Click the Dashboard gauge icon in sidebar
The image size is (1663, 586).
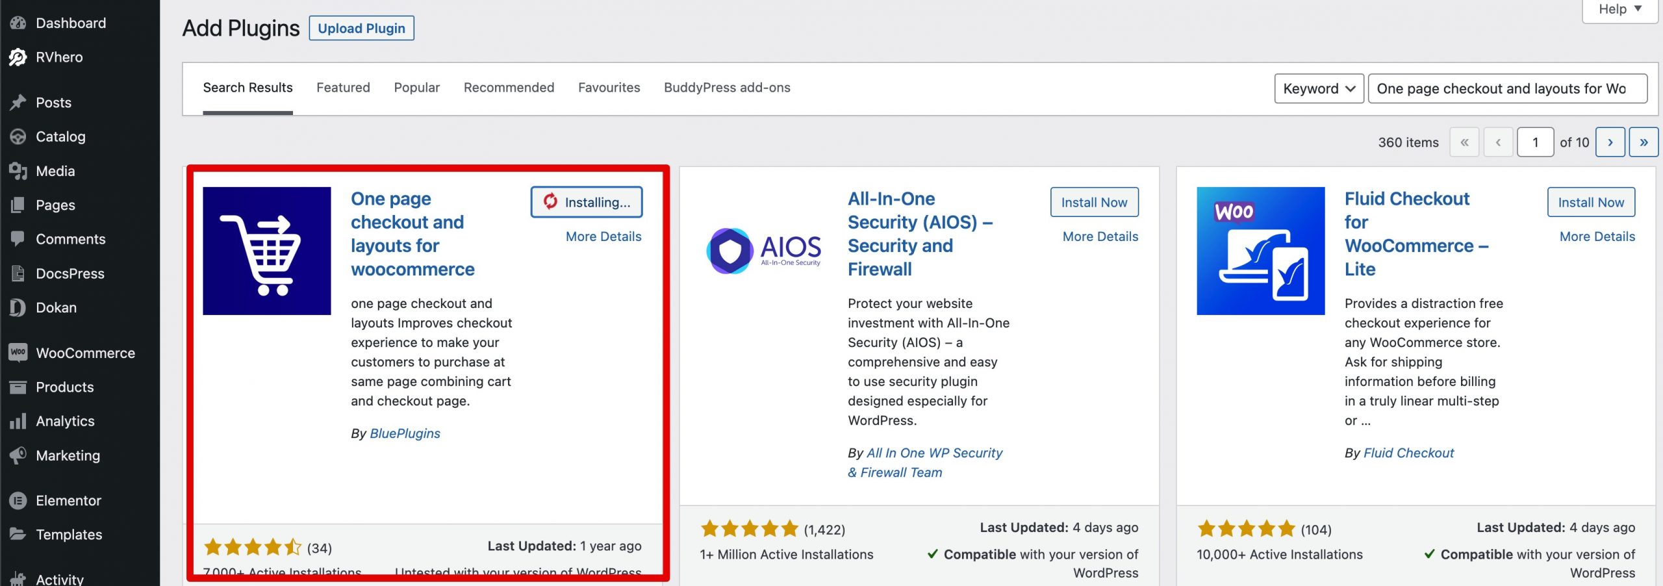[x=18, y=23]
